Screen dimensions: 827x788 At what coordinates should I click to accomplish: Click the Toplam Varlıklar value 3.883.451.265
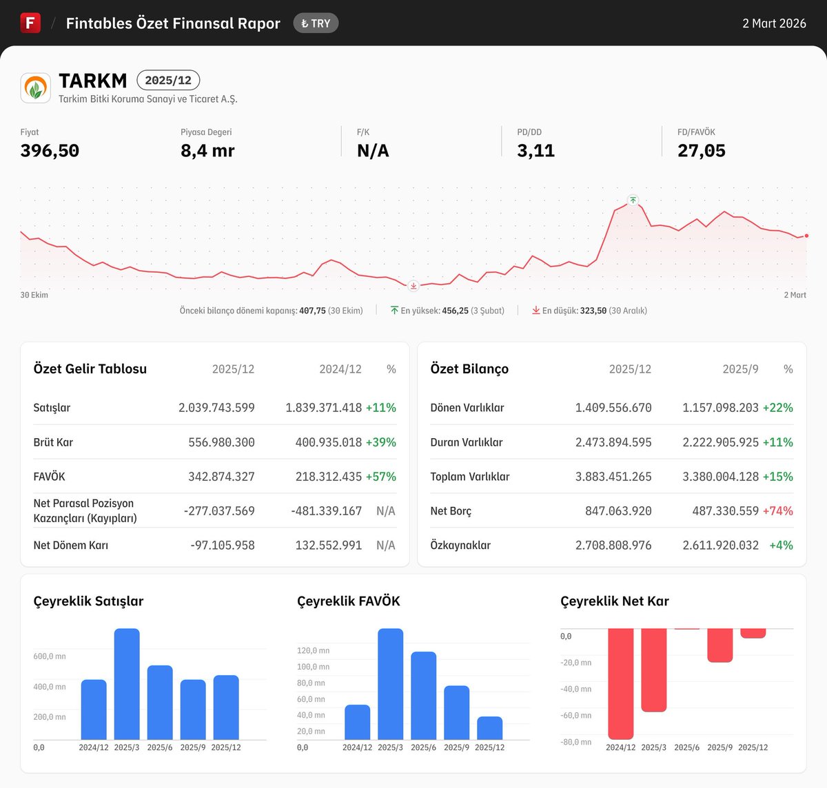tap(613, 477)
